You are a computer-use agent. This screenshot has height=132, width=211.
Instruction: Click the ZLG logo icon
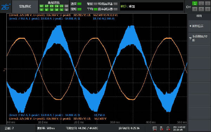[x=6, y=7]
